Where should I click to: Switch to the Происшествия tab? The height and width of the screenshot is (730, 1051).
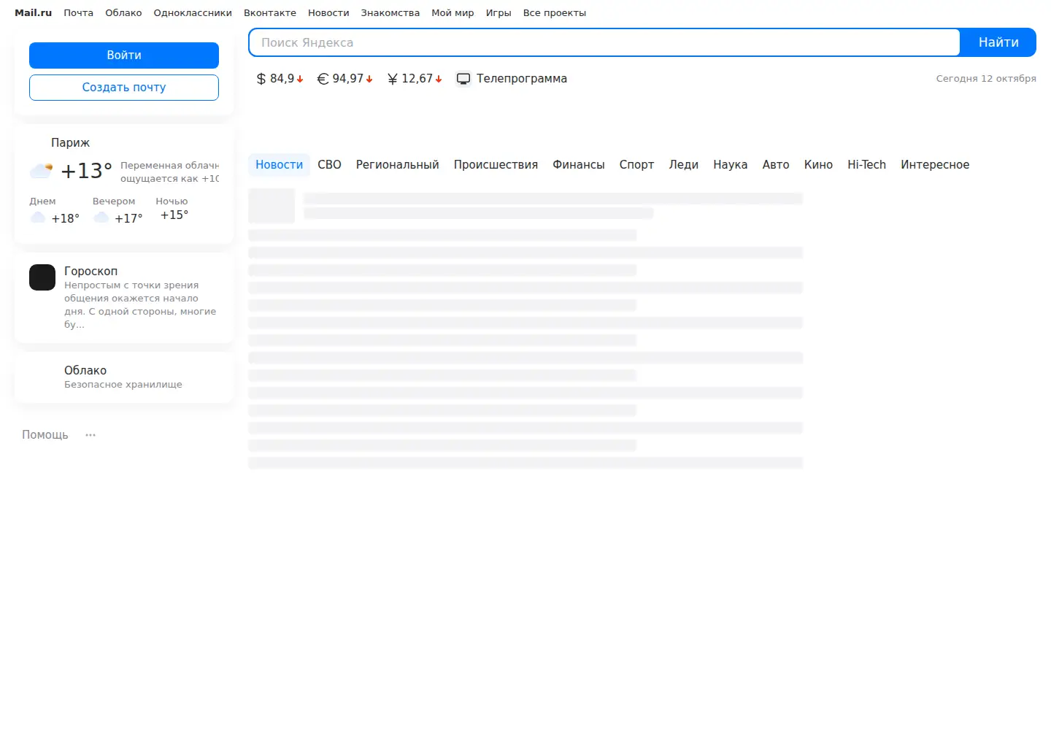(x=496, y=165)
